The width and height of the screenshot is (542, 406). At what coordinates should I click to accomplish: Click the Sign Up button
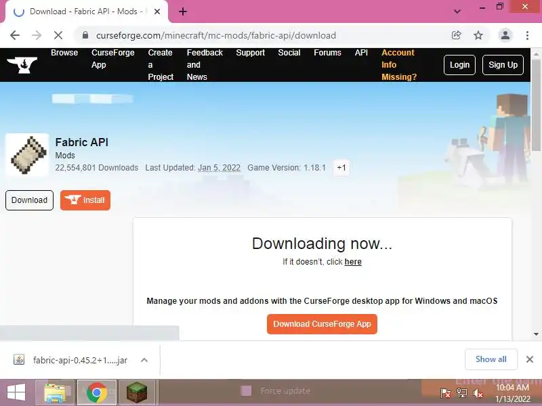coord(503,64)
